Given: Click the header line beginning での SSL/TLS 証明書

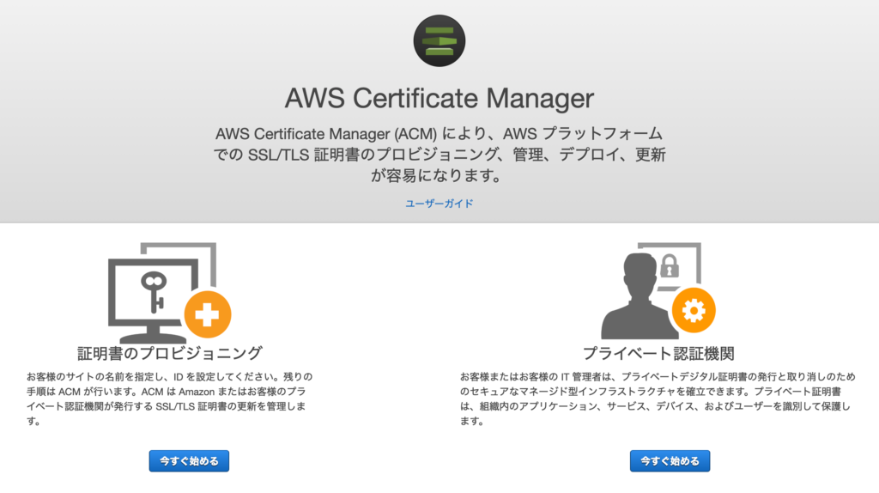Looking at the screenshot, I should tap(439, 155).
